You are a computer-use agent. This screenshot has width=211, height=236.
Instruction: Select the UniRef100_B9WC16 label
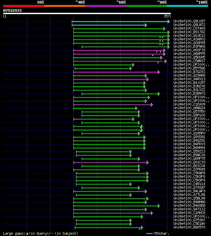coord(189,155)
